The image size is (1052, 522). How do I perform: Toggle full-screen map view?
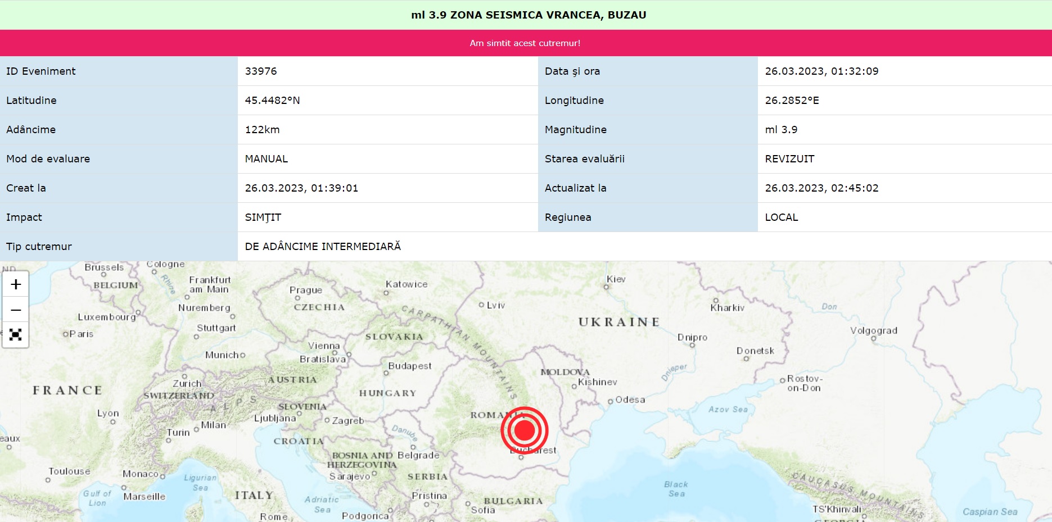(x=16, y=335)
